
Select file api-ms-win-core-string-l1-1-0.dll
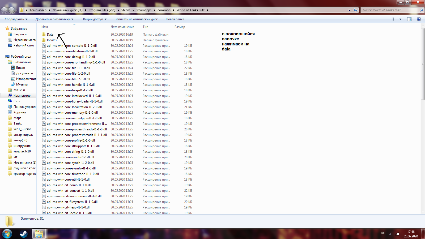point(70,152)
